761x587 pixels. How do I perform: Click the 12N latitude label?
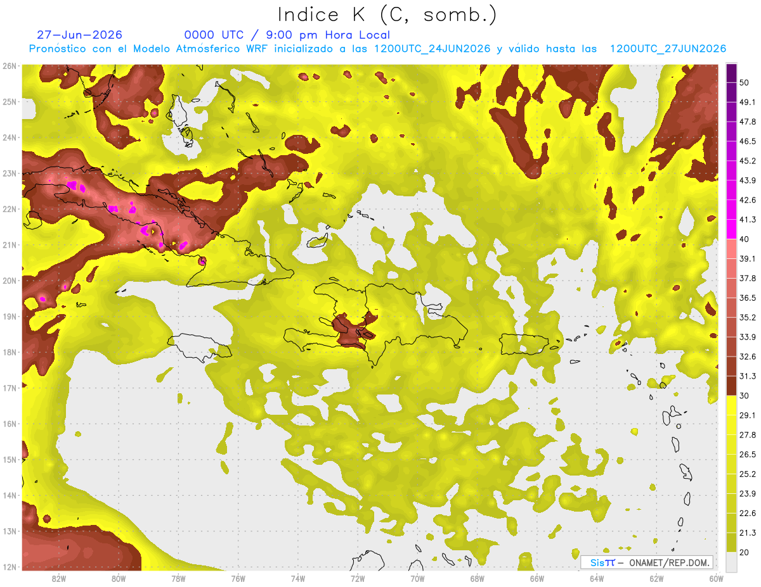point(10,567)
